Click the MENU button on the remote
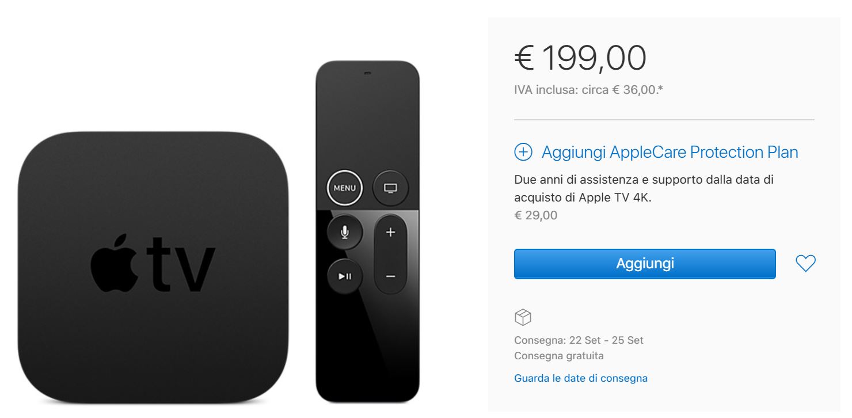852x418 pixels. click(x=345, y=188)
